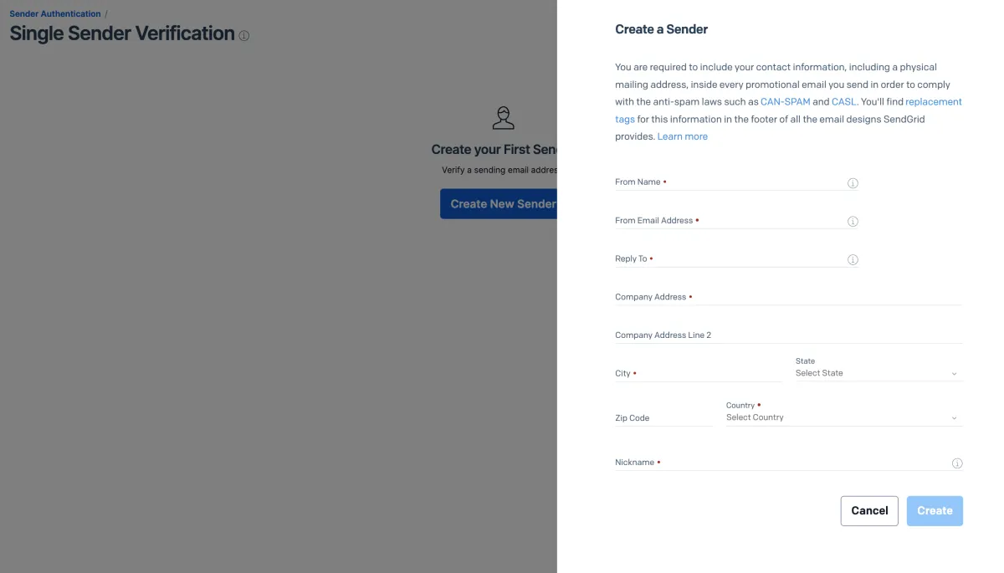Open the Select State dropdown

[870, 373]
